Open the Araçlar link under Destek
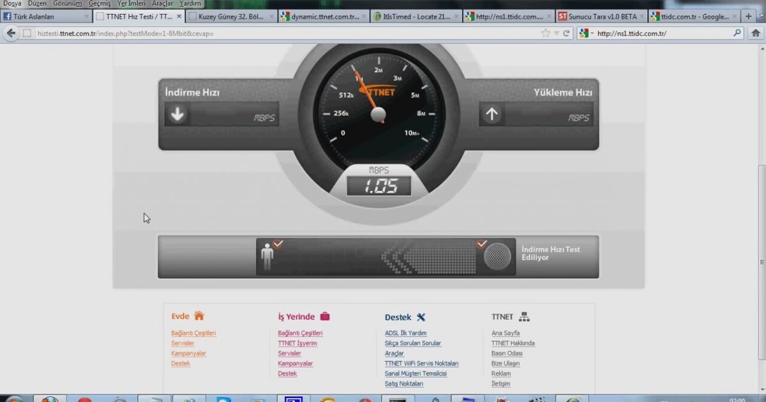 (394, 354)
